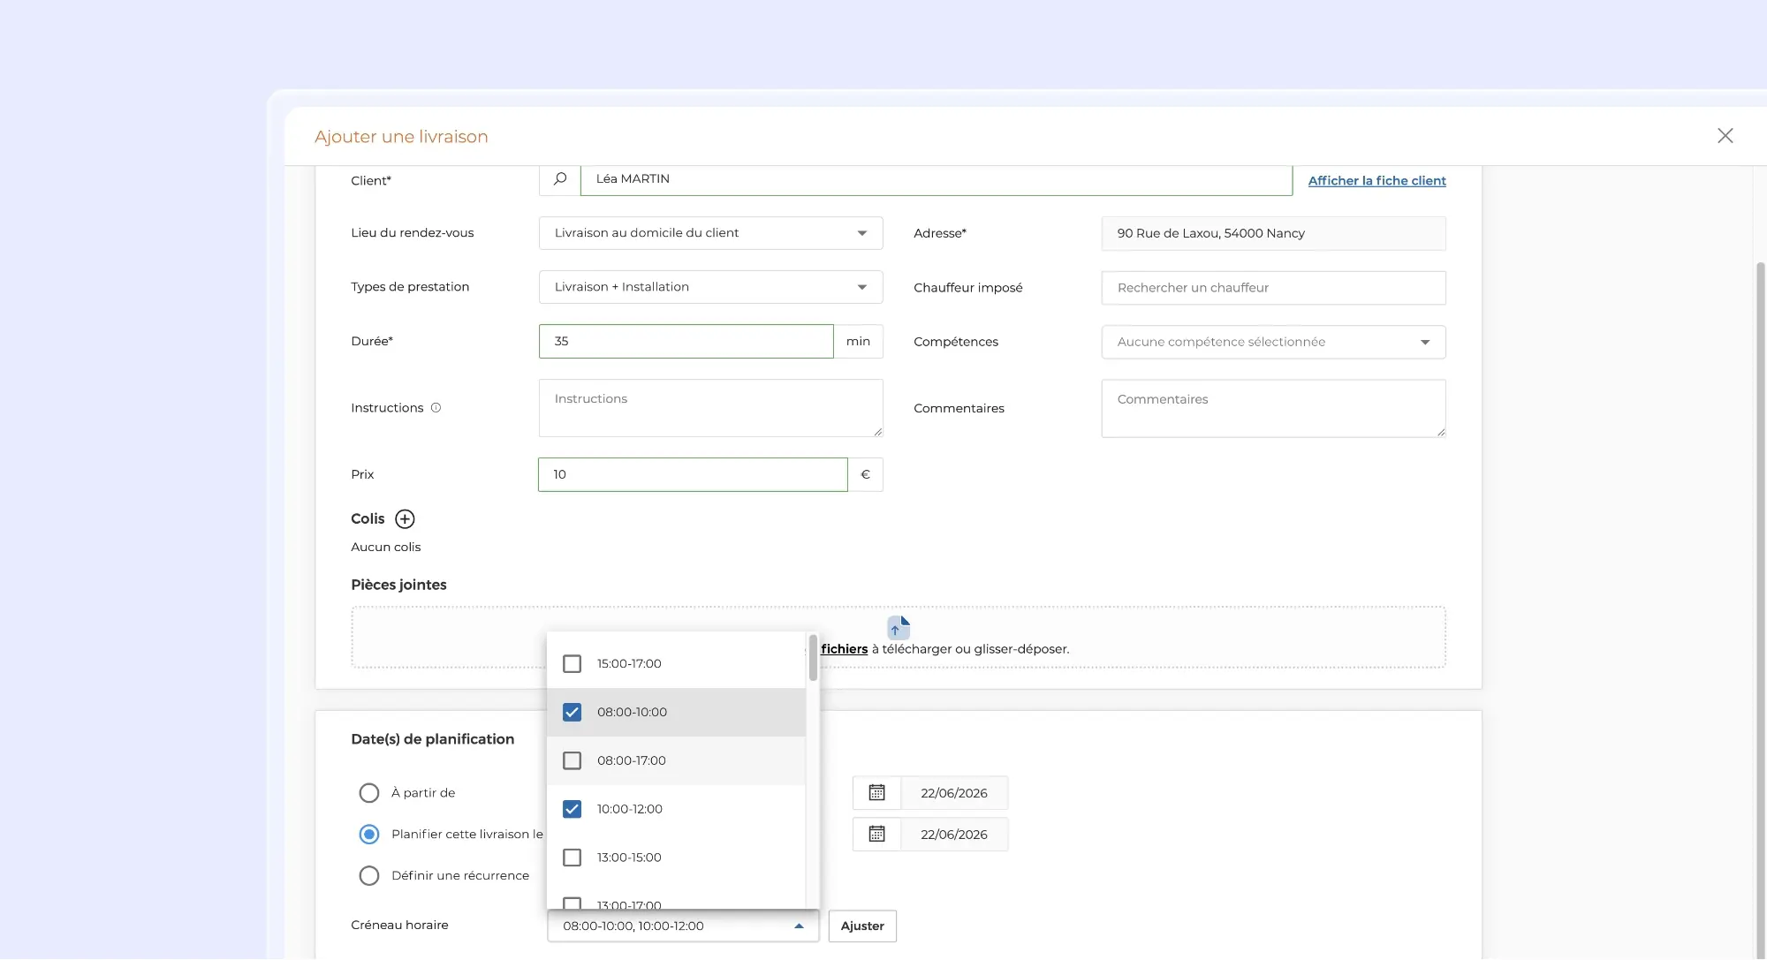The image size is (1767, 960).
Task: Click the Ajuster button
Action: point(862,926)
